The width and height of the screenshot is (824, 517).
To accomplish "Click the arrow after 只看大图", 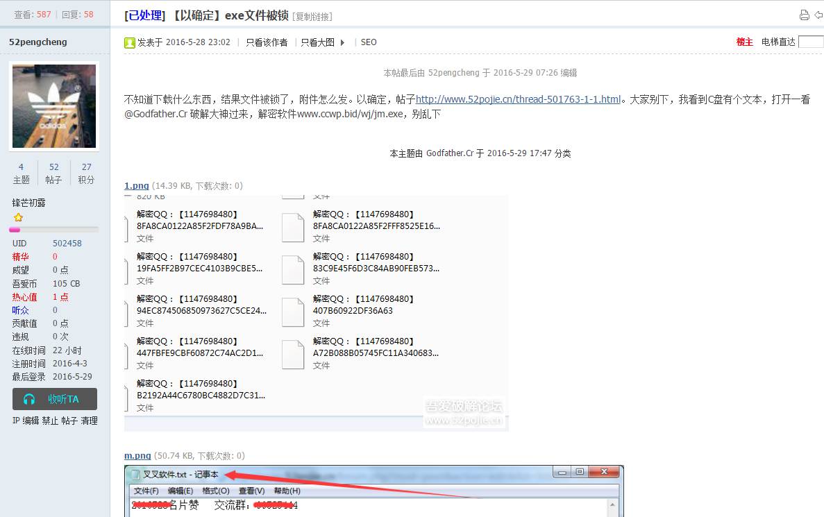I will 342,42.
